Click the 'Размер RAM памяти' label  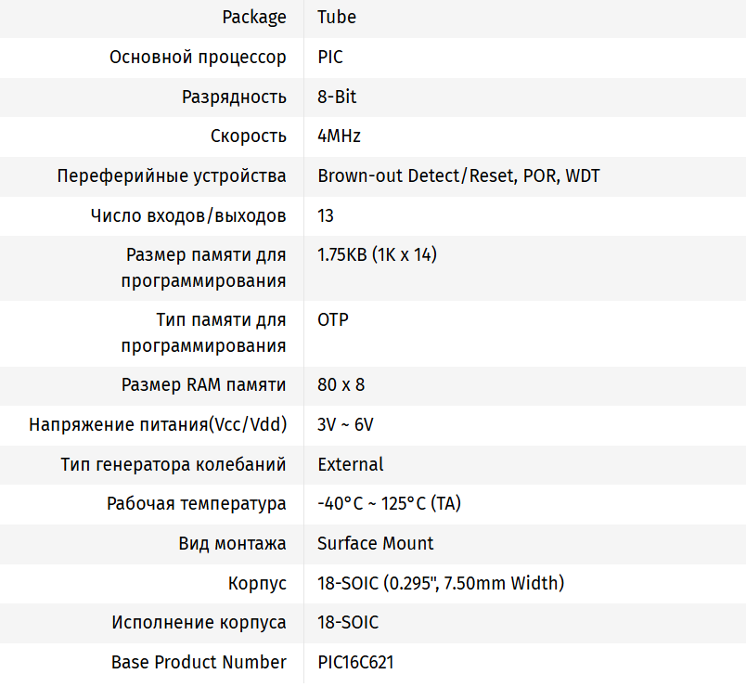203,385
